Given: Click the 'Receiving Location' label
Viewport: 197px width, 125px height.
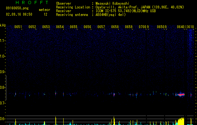Looking at the screenshot, I should click(73, 7).
